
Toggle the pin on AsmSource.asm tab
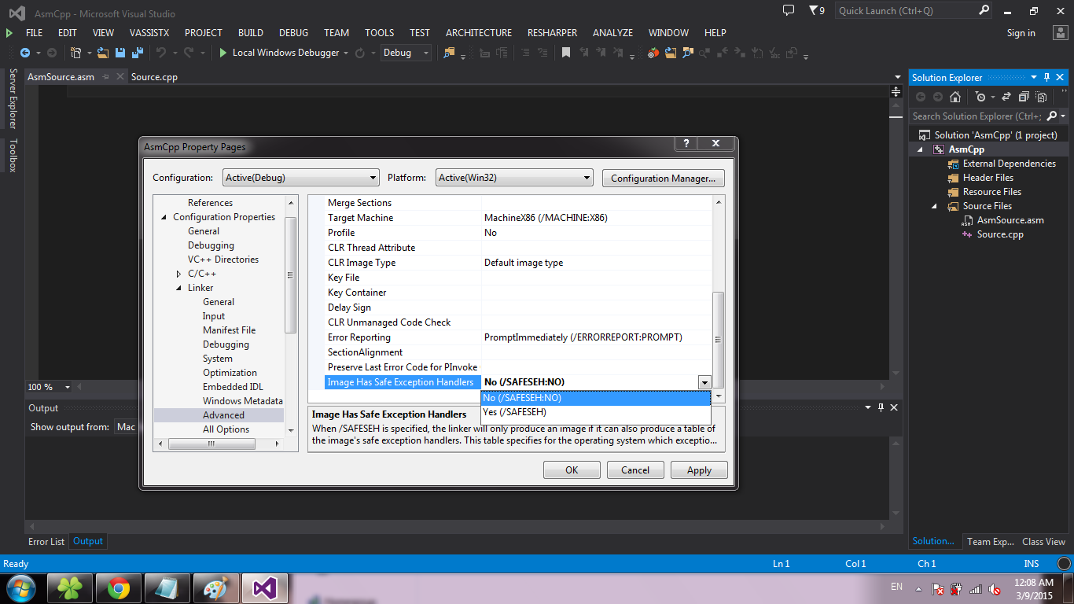click(105, 77)
